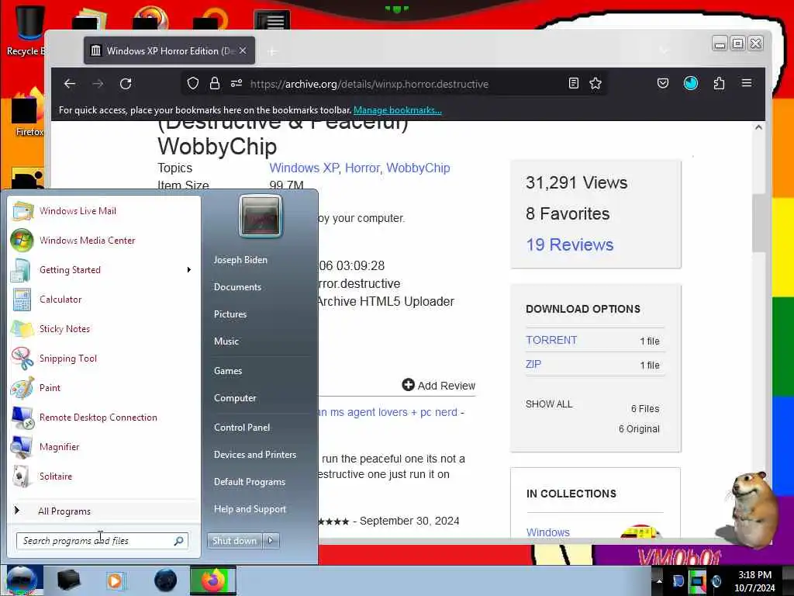
Task: Open Windows collection link
Action: (548, 532)
